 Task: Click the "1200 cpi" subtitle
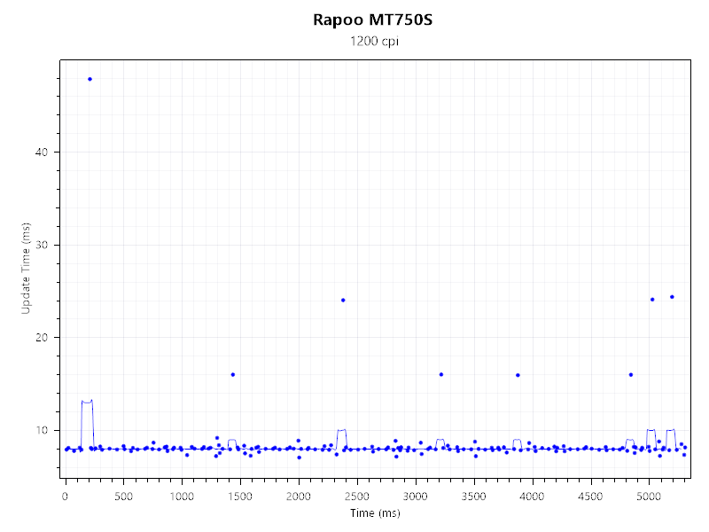click(374, 41)
